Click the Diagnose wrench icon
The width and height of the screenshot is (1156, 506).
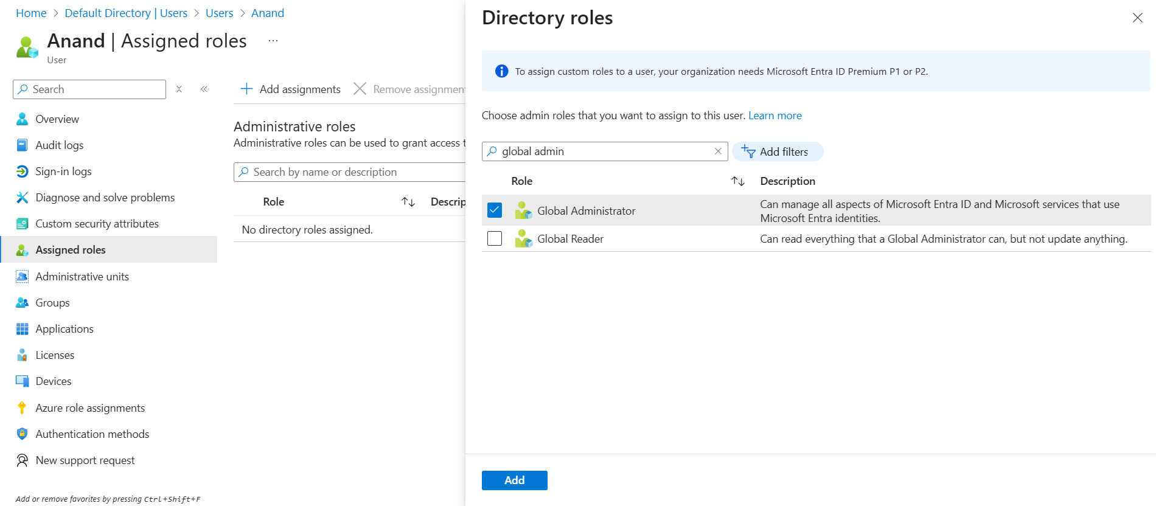pos(23,198)
